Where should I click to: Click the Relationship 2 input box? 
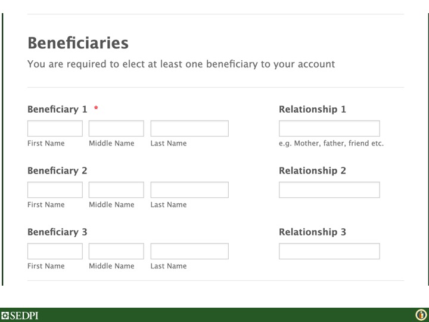[329, 190]
